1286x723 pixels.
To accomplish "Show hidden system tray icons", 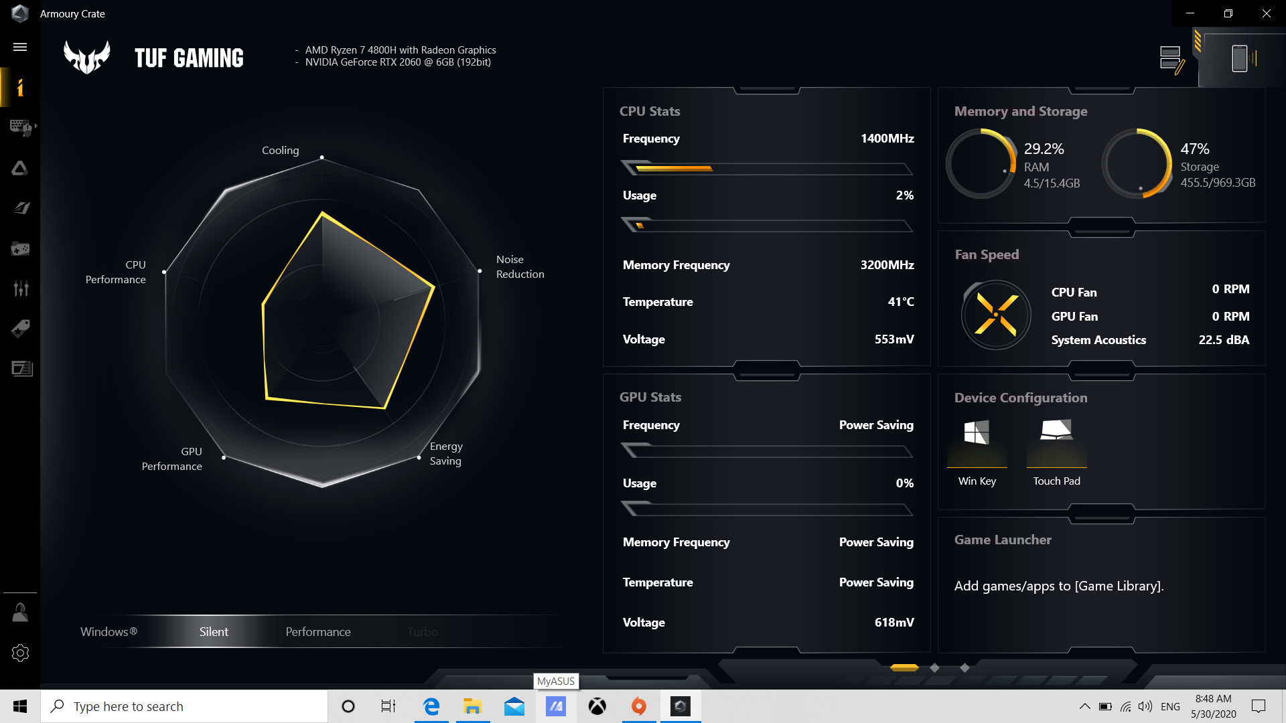I will click(x=1084, y=706).
